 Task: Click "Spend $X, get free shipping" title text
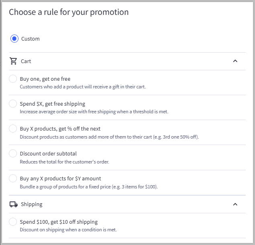tap(52, 104)
